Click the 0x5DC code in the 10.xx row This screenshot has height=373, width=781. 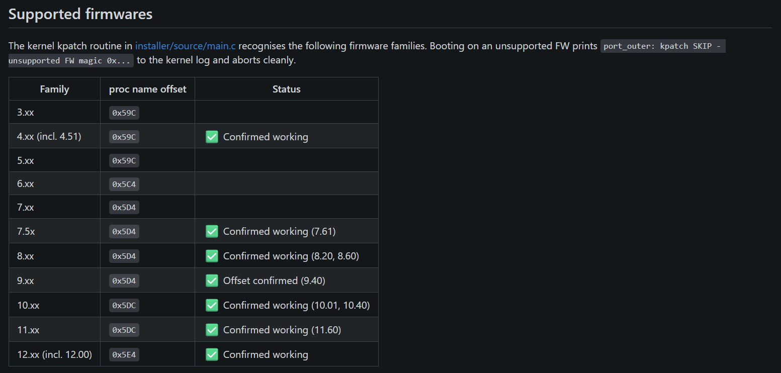[x=124, y=305]
